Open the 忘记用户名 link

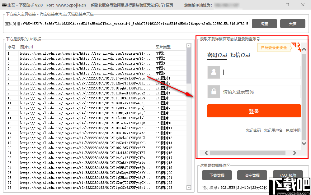click(273, 130)
